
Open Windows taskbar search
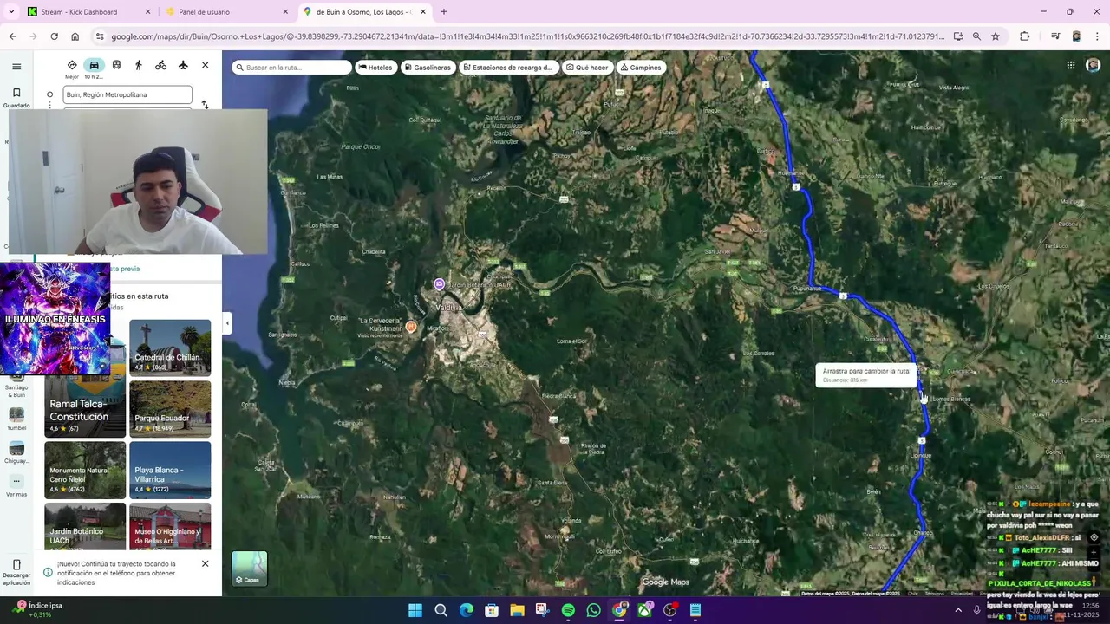click(x=441, y=610)
